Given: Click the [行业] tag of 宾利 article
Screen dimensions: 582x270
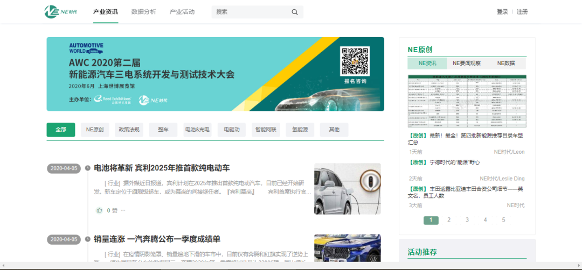Looking at the screenshot, I should pyautogui.click(x=113, y=183).
